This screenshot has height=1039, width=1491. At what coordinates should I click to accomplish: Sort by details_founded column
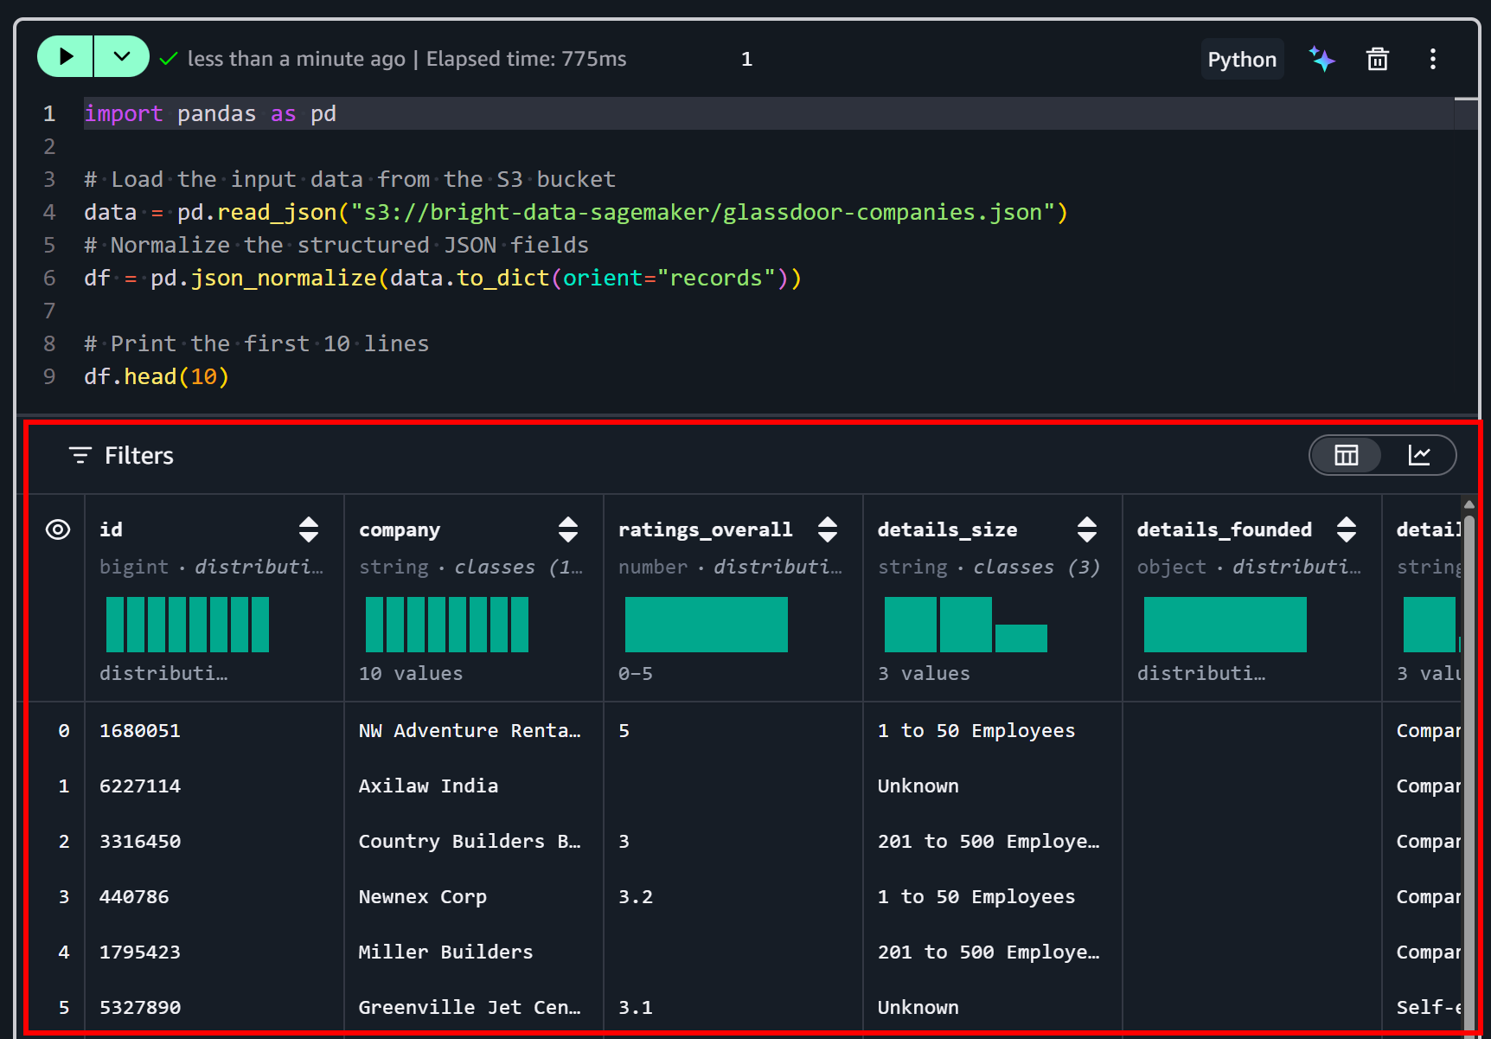(x=1347, y=529)
